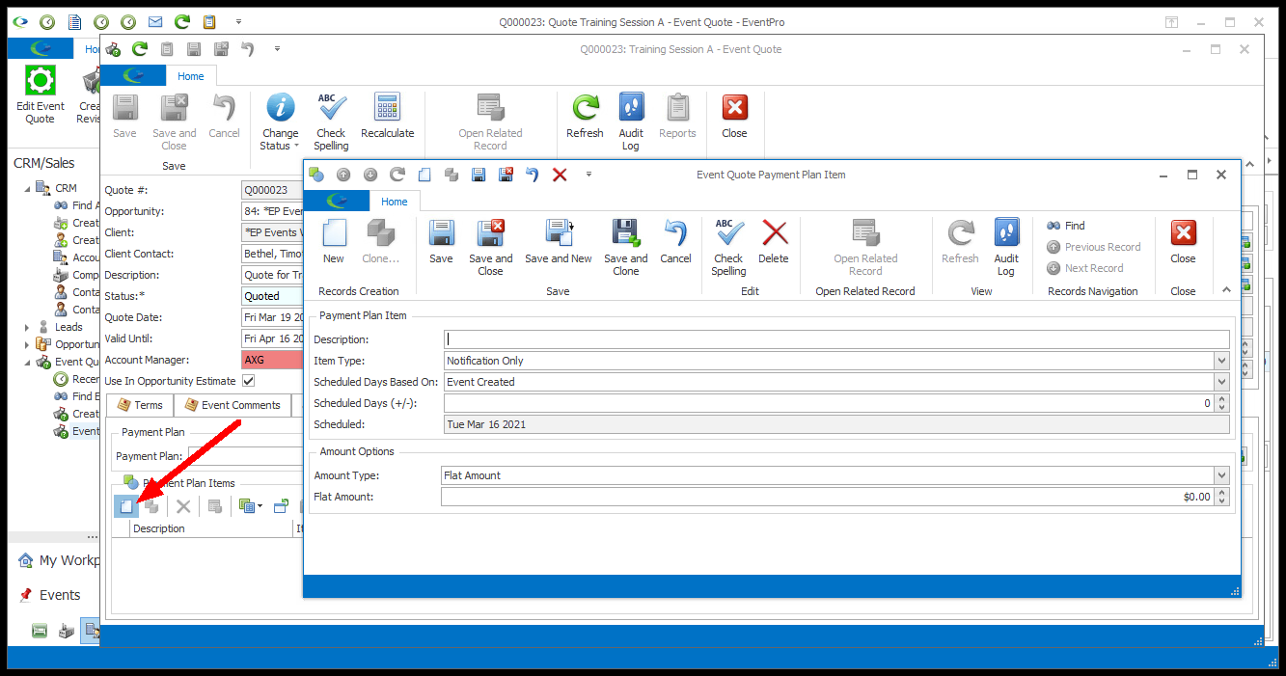
Task: Click Edit Event Quote in the main EventPro window
Action: (41, 95)
